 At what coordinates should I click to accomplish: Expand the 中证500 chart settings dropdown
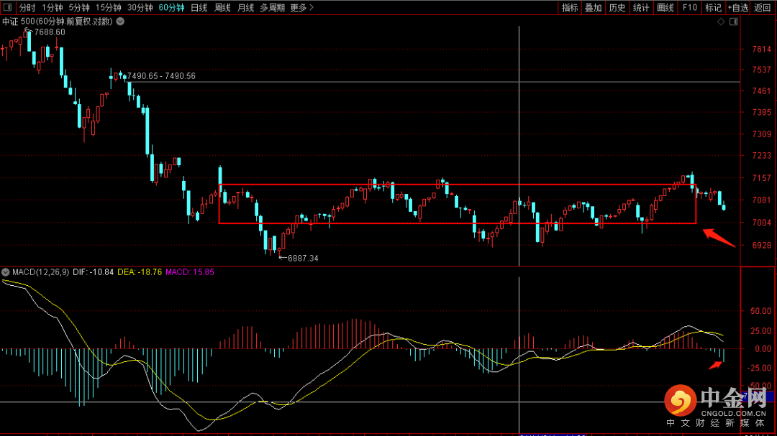(119, 22)
